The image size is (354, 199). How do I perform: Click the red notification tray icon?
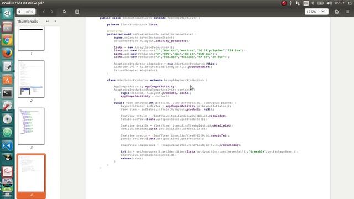coord(284,3)
